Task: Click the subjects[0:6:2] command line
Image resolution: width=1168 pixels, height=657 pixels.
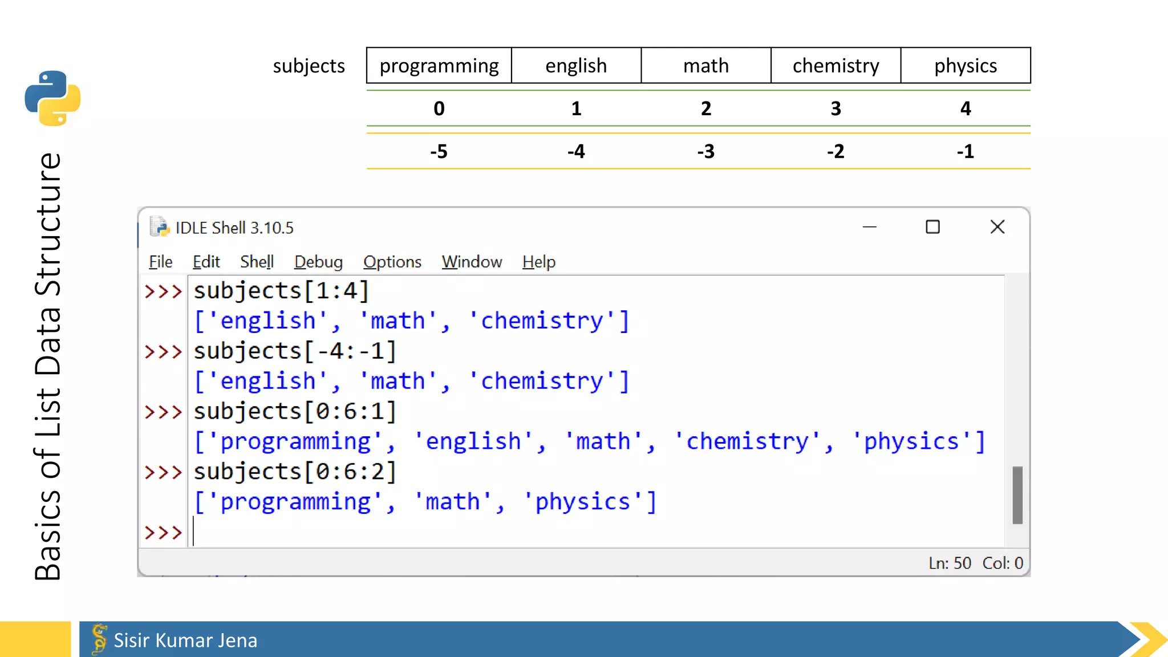Action: (295, 472)
